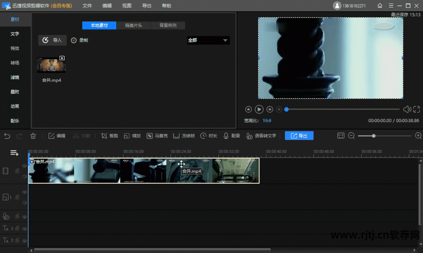This screenshot has height=253, width=423.
Task: Mute the main video track audio
Action: 25,176
